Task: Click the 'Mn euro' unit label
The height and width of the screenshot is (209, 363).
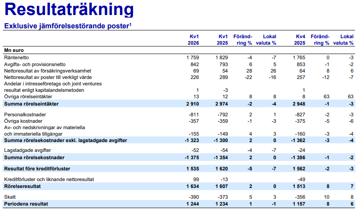Action: pyautogui.click(x=14, y=50)
